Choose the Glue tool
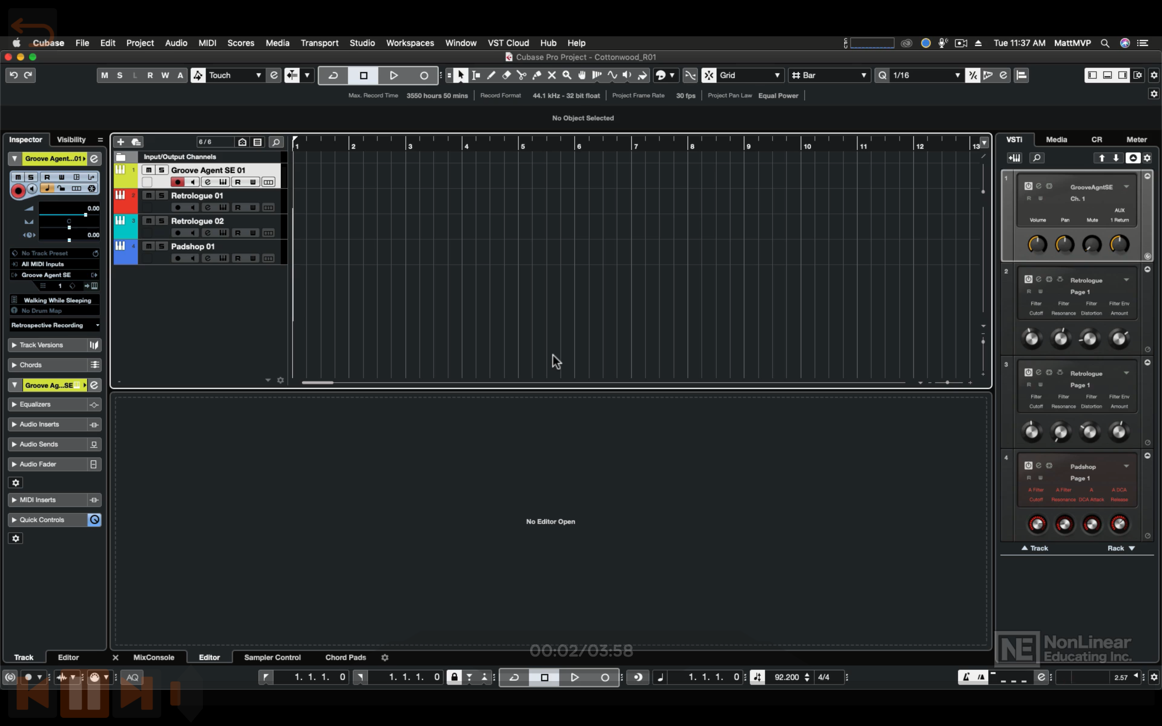The image size is (1162, 726). 537,75
